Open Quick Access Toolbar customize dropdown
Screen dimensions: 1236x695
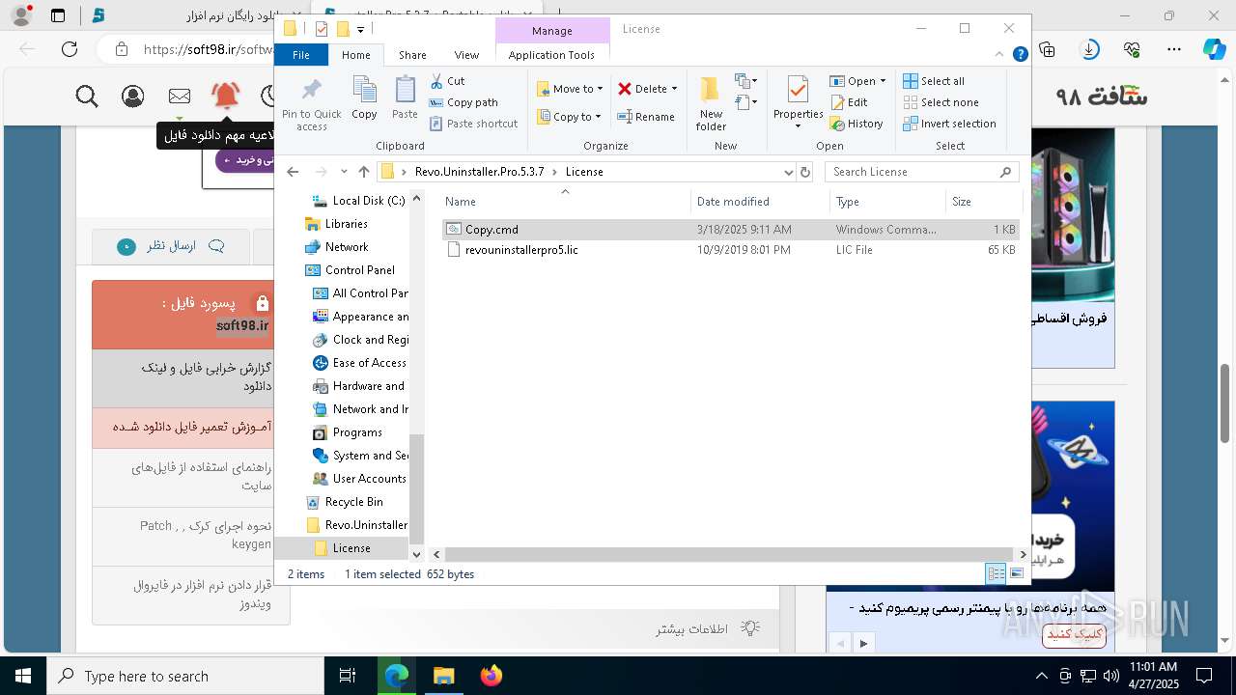pos(360,29)
